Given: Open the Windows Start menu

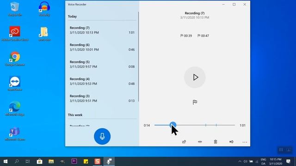Looking at the screenshot, I should point(6,161).
